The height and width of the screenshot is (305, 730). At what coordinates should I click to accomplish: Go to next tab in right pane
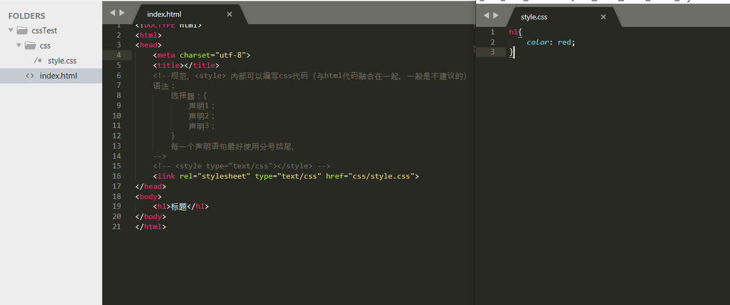point(496,15)
